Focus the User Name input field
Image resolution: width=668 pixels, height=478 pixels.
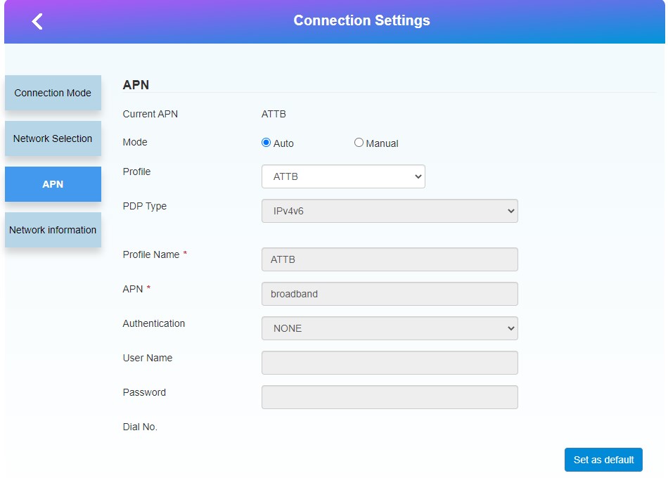tap(390, 363)
